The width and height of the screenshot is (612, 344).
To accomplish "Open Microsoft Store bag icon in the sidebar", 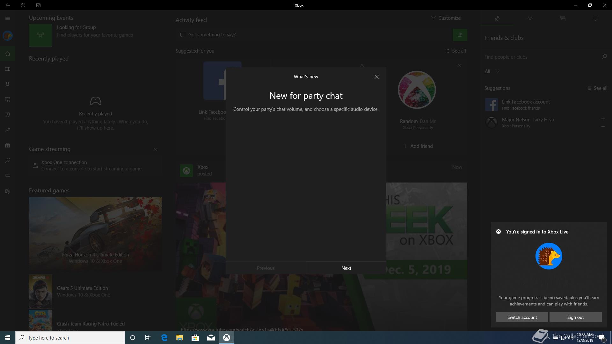I will tap(8, 145).
